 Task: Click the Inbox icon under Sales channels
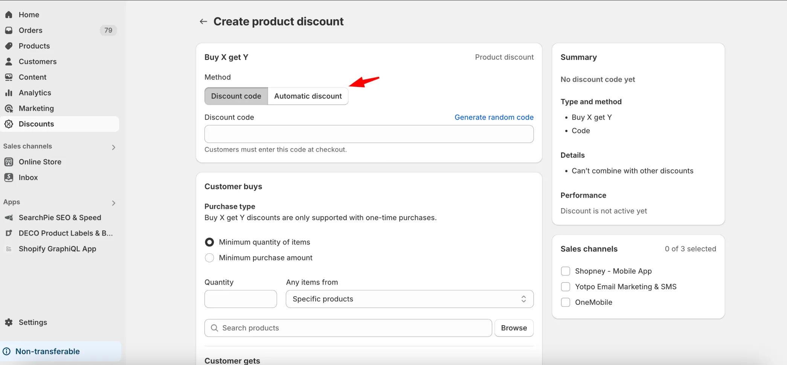[9, 177]
